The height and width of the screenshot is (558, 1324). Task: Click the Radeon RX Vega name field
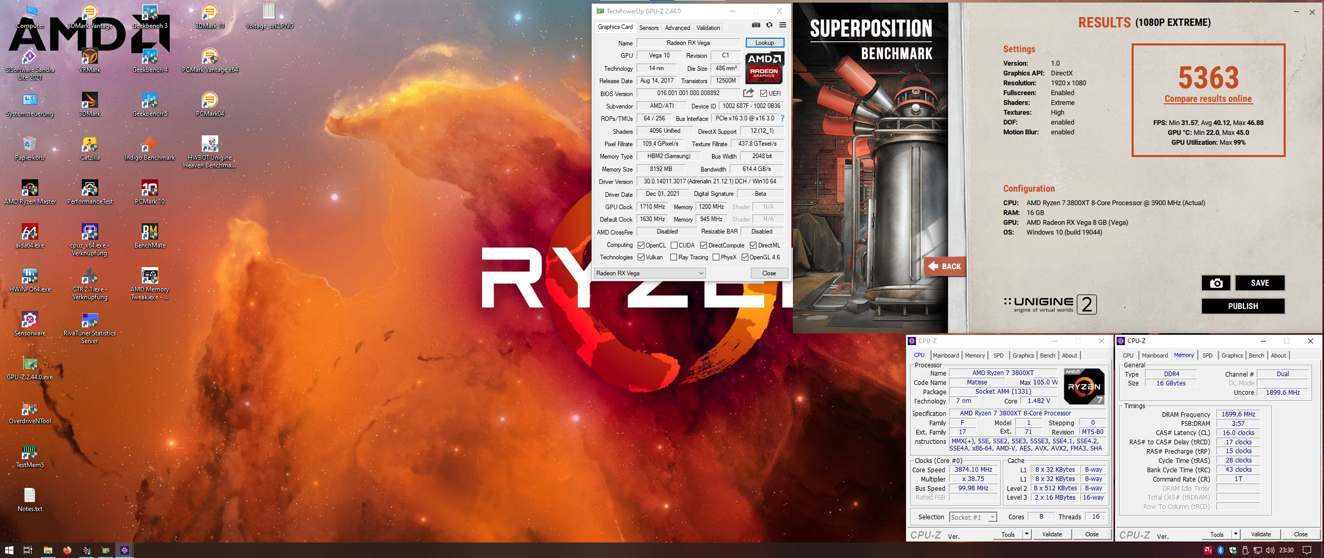pos(688,43)
